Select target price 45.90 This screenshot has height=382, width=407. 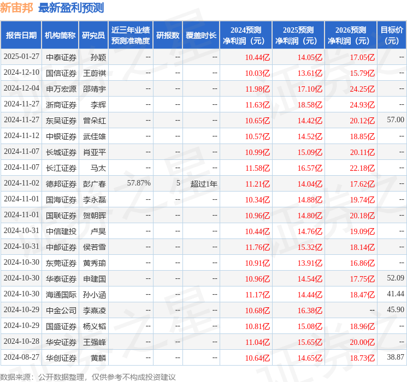coord(396,309)
